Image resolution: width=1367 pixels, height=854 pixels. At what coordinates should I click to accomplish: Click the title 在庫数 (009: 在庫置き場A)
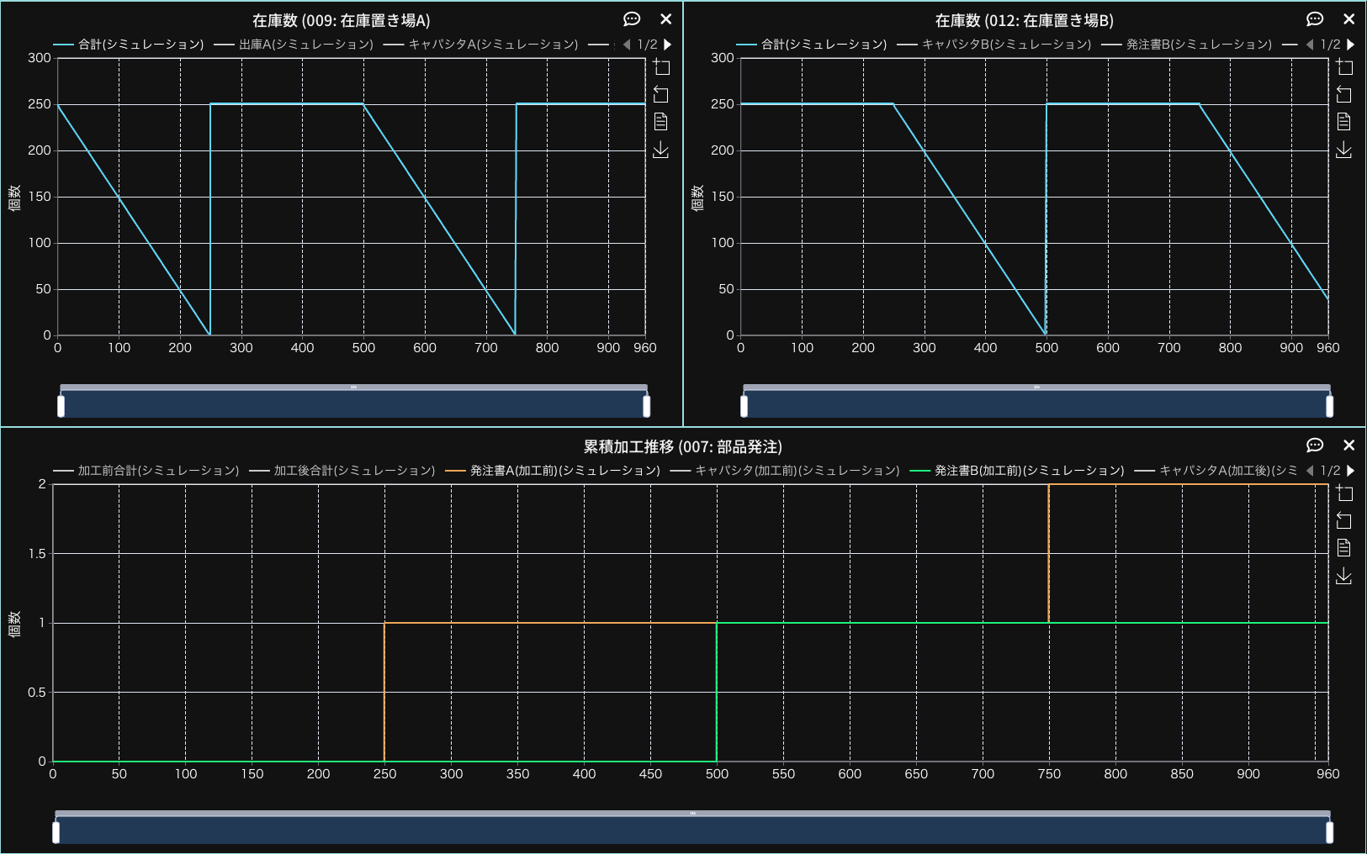pos(342,20)
